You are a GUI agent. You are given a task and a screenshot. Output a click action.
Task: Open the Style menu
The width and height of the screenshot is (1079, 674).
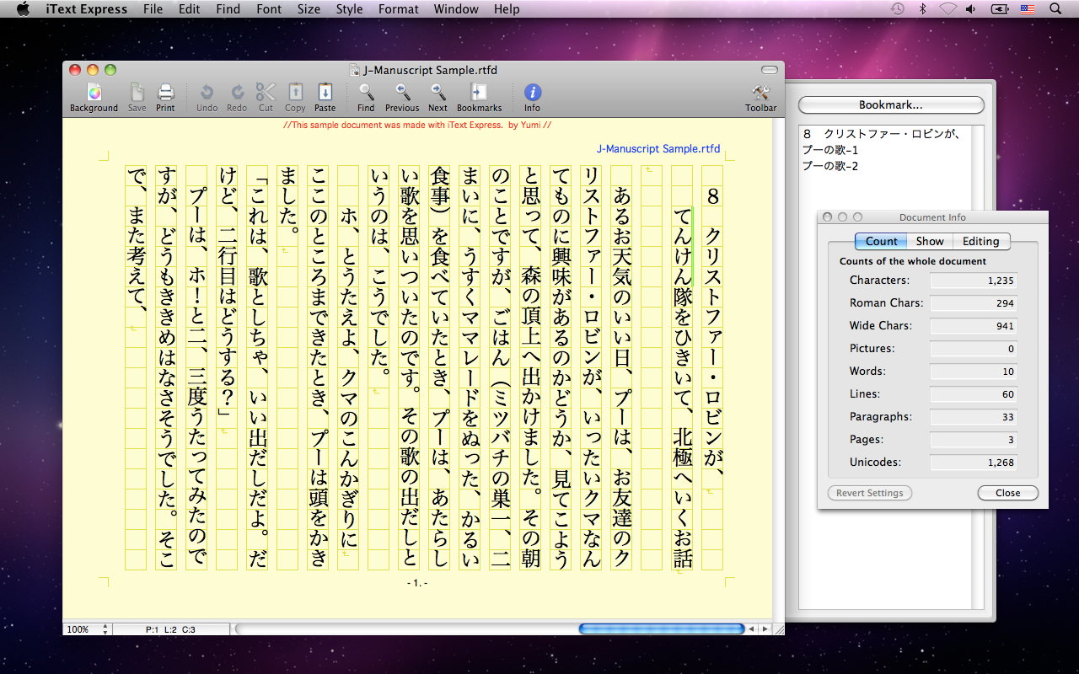point(349,9)
